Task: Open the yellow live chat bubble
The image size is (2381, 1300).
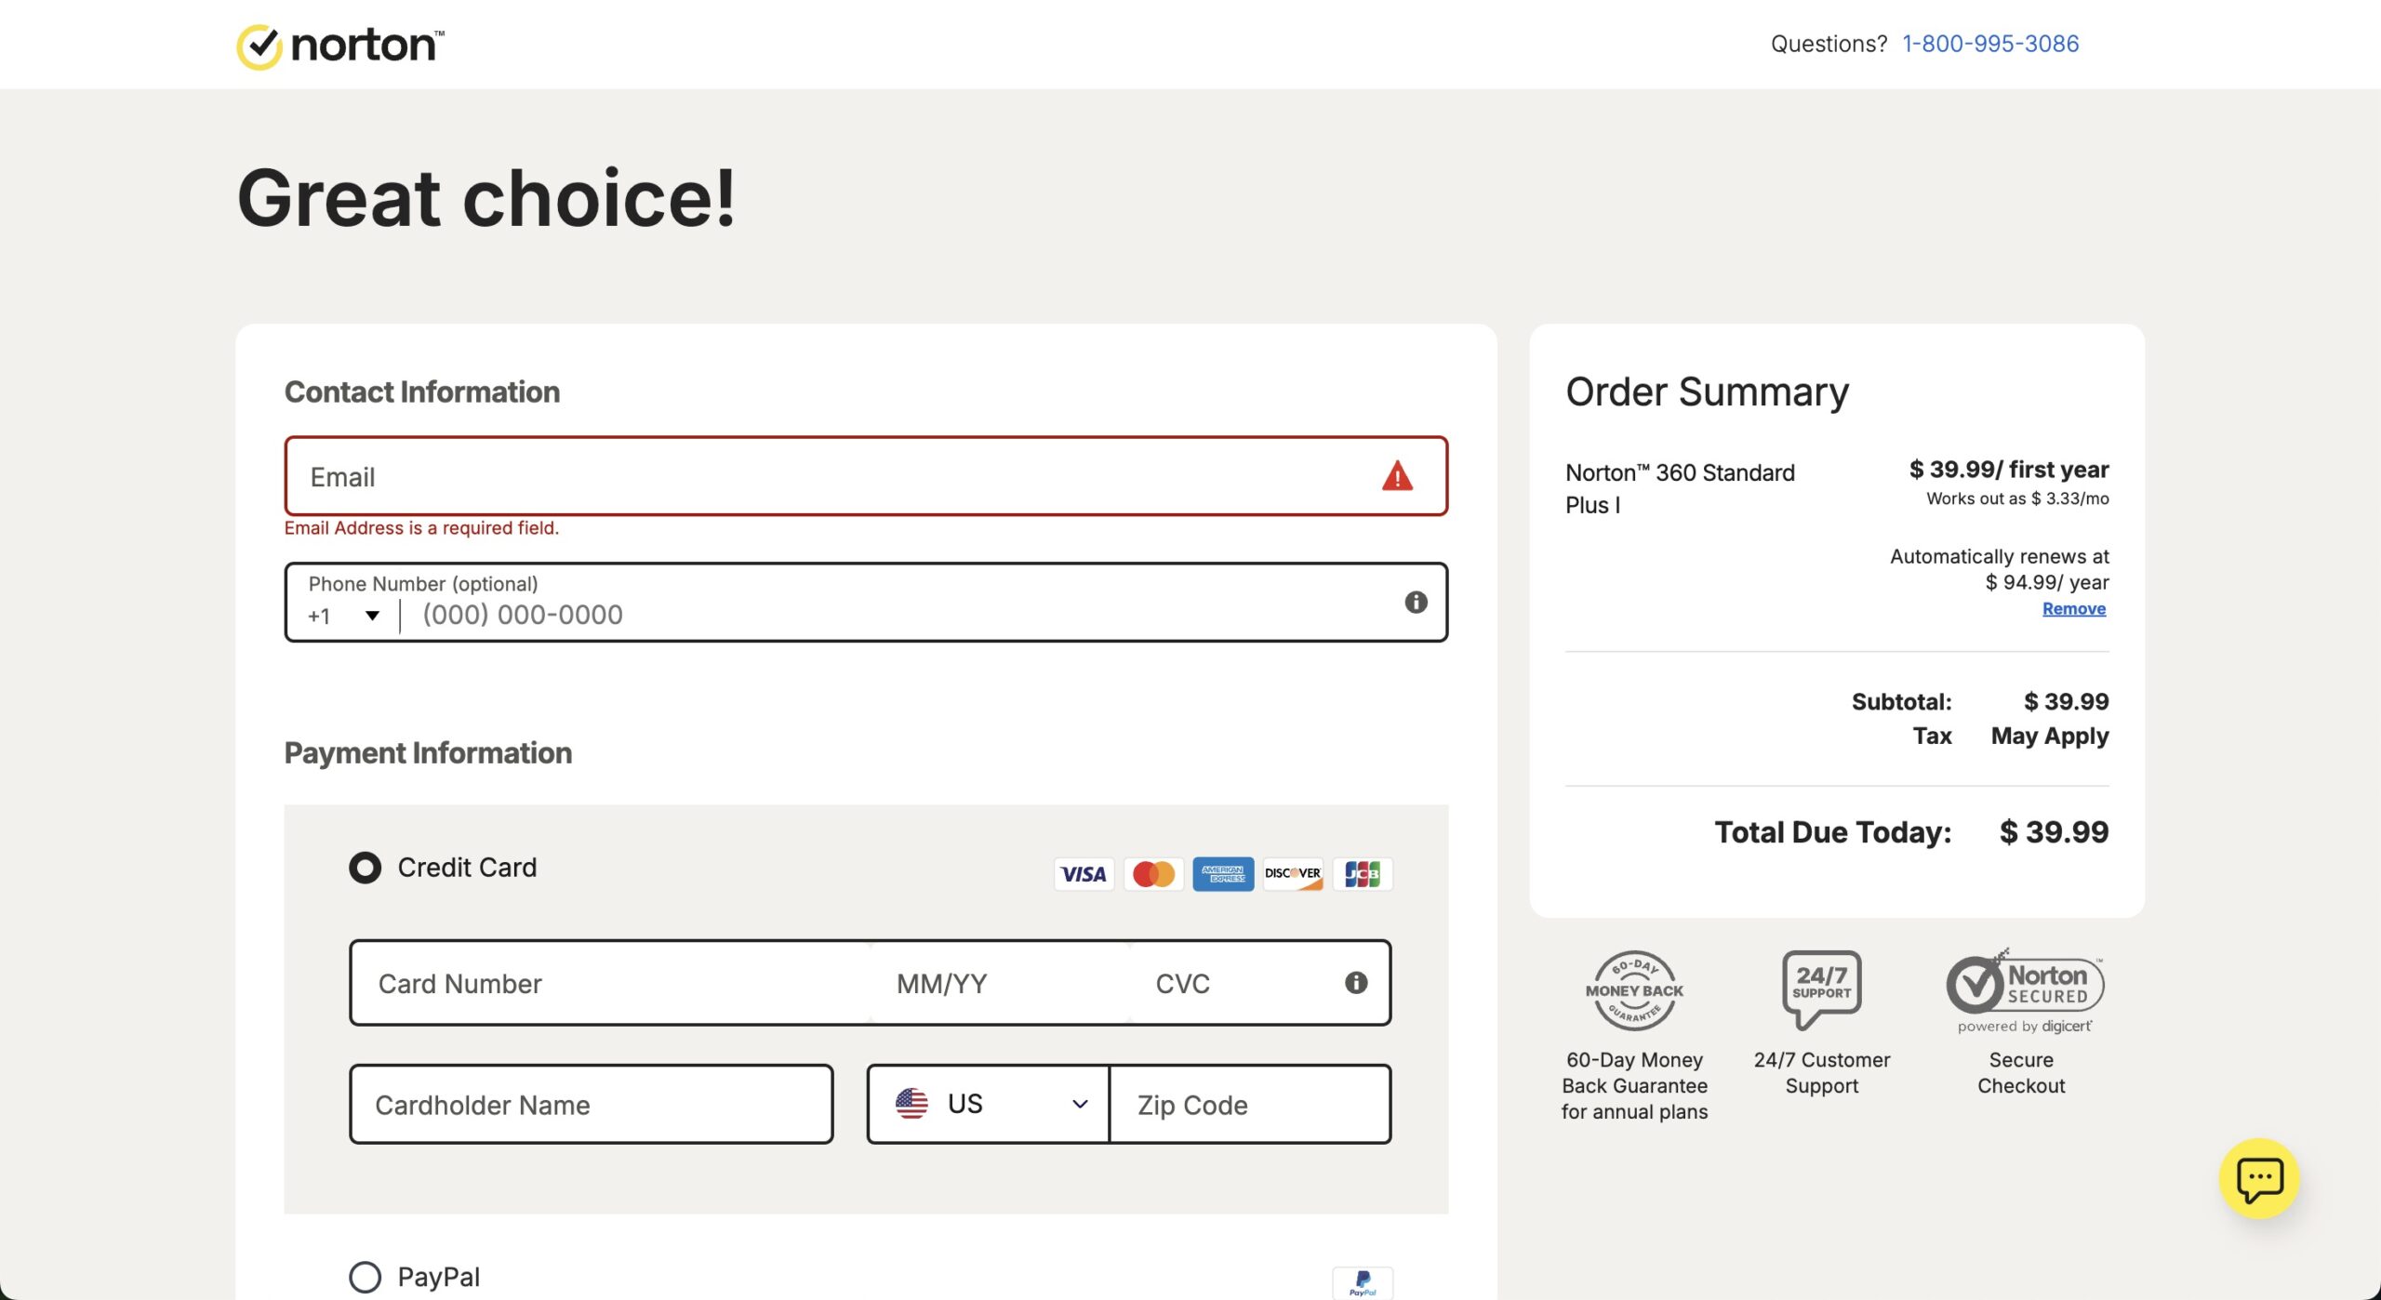Action: (x=2259, y=1179)
